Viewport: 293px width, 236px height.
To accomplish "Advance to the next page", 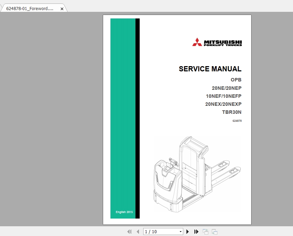I will 187,231.
